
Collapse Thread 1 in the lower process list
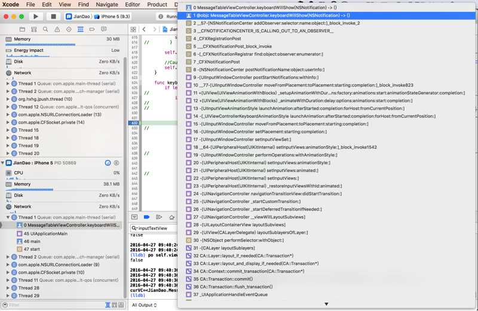8,217
